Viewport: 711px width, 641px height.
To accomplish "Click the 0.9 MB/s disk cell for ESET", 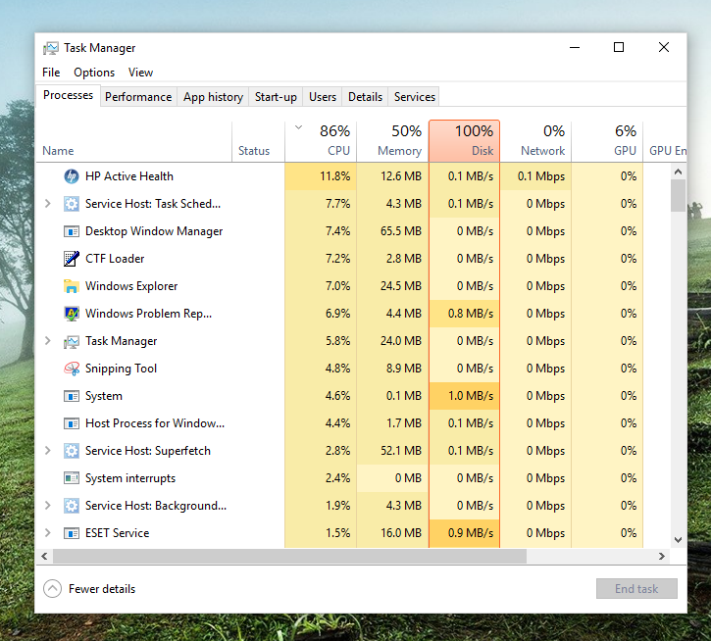I will 464,533.
